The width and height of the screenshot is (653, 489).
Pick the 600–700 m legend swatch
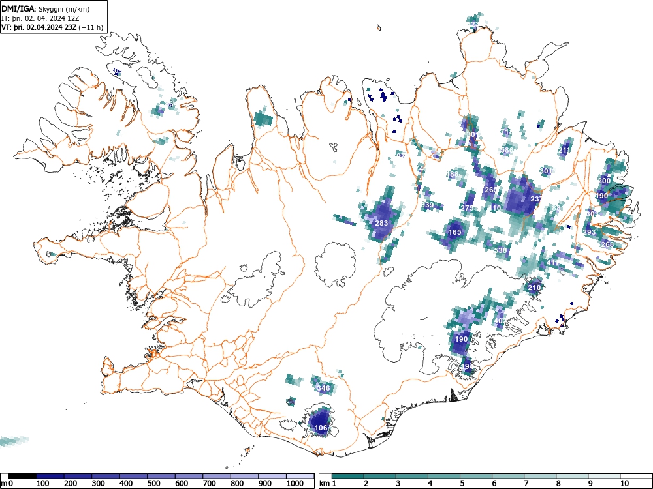189,476
